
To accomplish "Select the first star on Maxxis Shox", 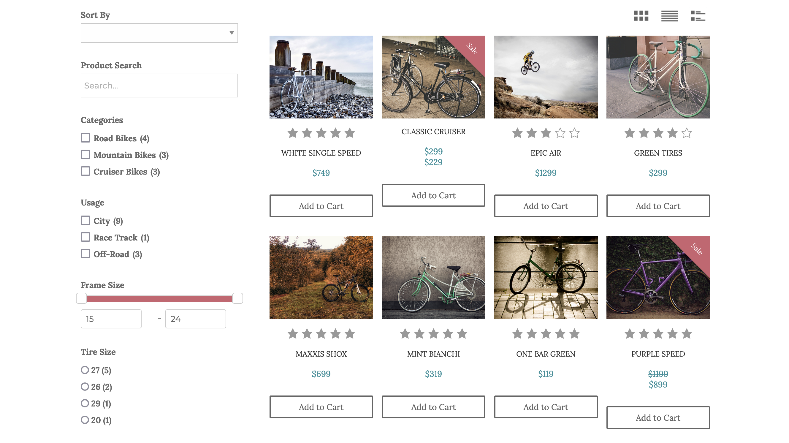I will click(292, 334).
